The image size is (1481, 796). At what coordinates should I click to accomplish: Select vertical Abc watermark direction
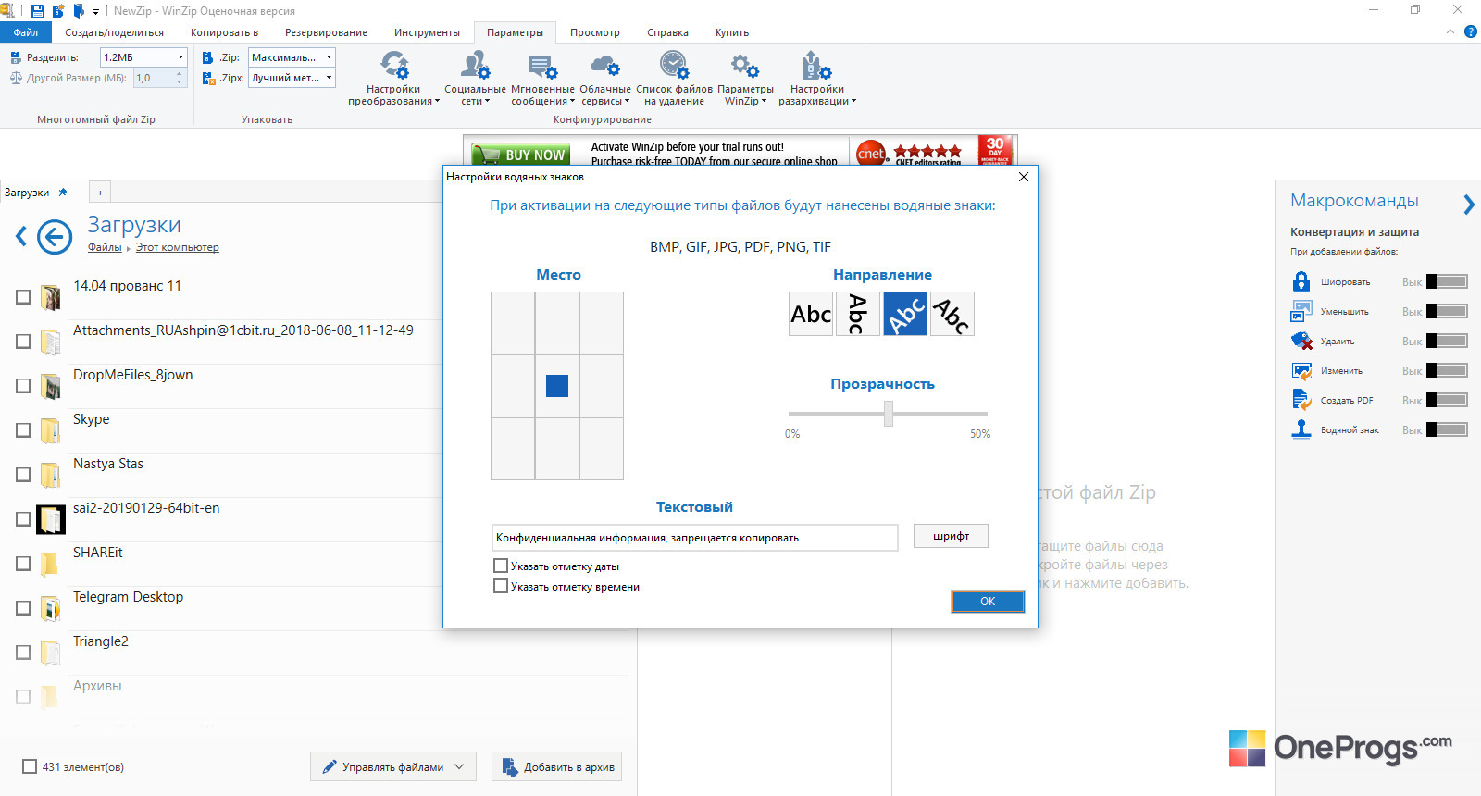[x=858, y=314]
